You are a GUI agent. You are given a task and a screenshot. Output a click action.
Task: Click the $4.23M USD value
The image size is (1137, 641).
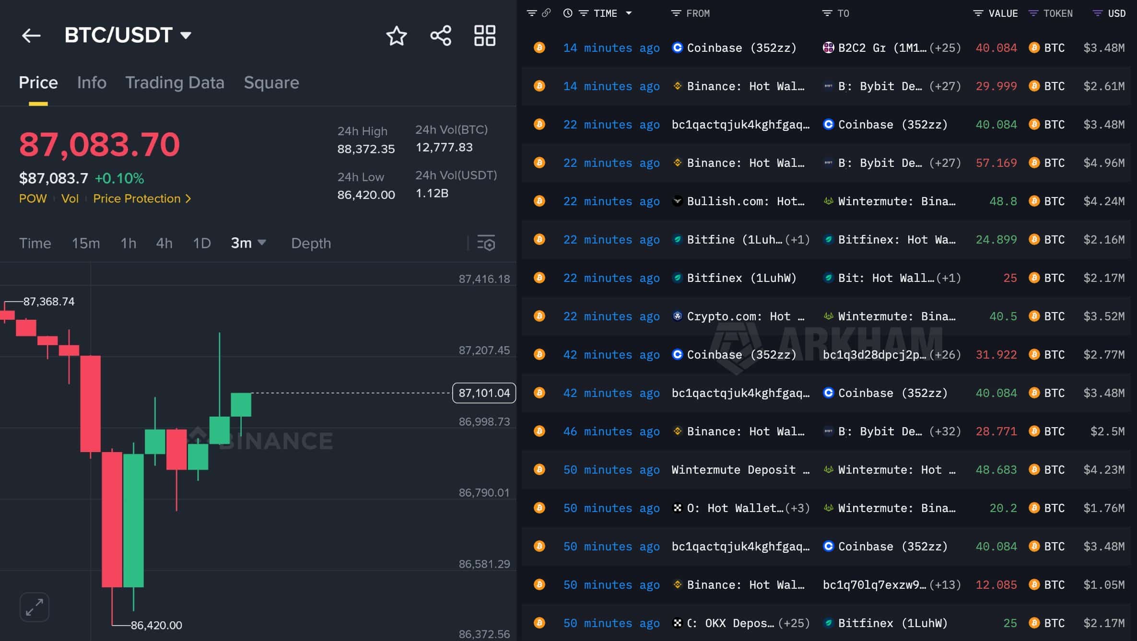[1104, 470]
